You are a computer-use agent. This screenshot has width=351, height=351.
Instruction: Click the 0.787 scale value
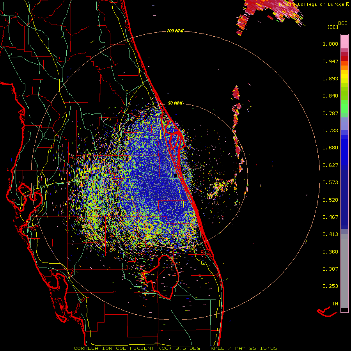pyautogui.click(x=330, y=113)
